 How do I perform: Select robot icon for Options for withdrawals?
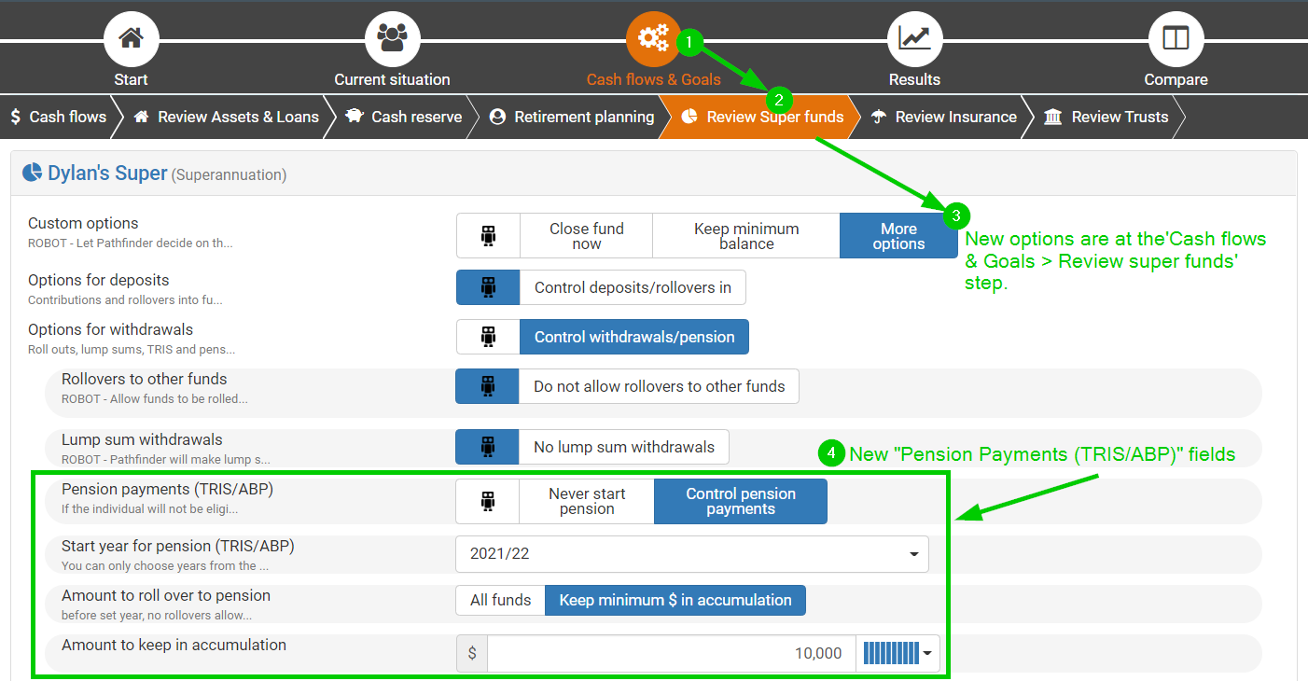[488, 337]
